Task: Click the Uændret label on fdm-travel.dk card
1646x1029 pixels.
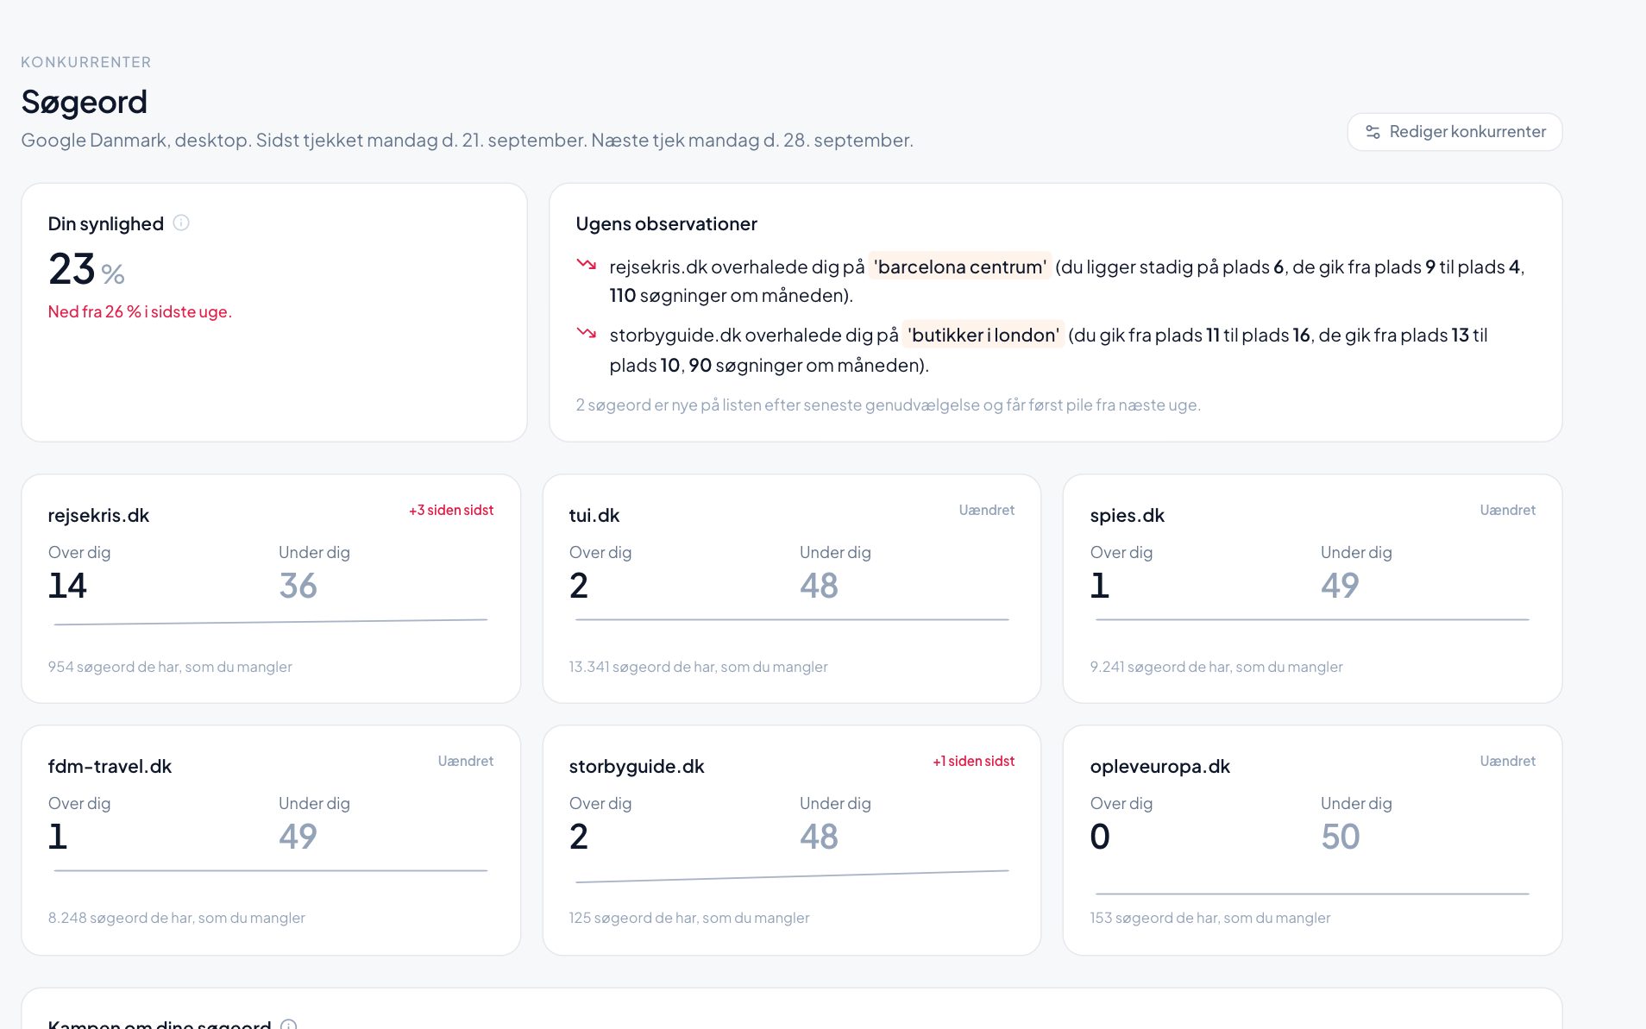Action: click(x=466, y=761)
